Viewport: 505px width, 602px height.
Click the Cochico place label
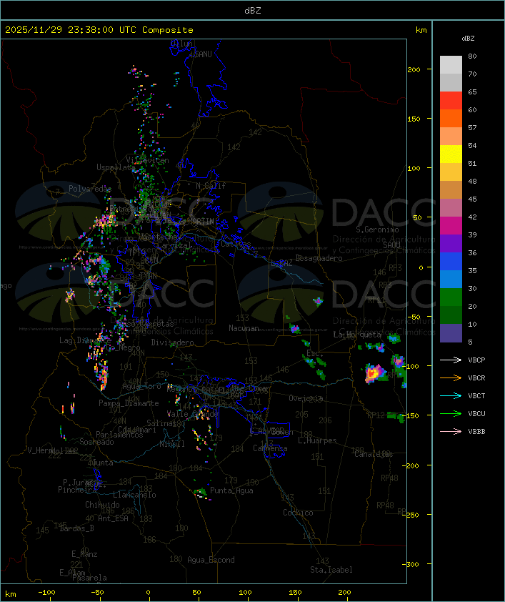(x=298, y=513)
